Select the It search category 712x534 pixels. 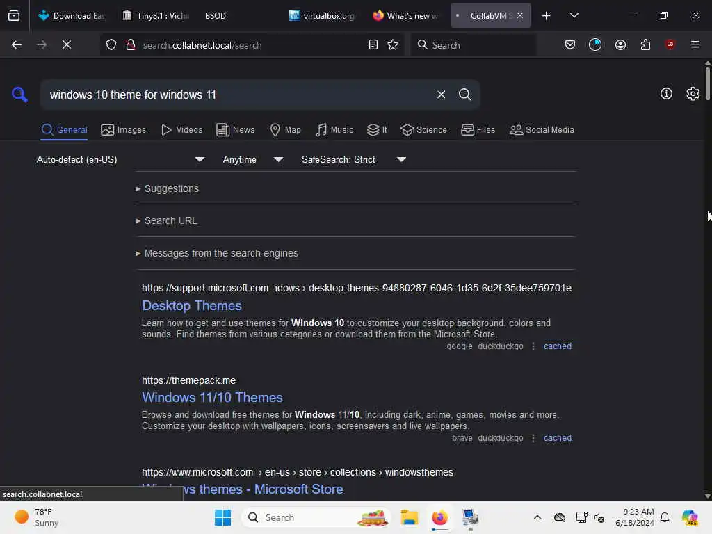[377, 130]
